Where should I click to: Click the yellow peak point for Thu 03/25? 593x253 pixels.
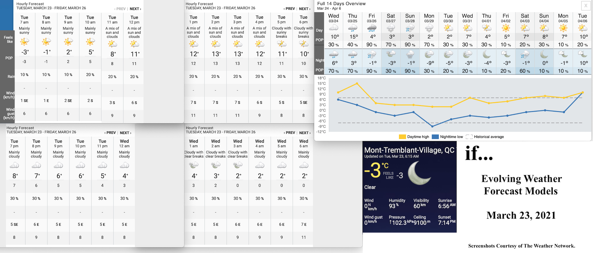357,84
